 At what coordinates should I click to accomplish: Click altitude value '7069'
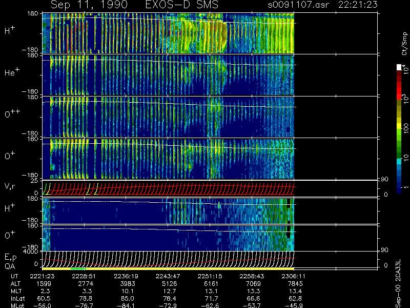[x=253, y=284]
